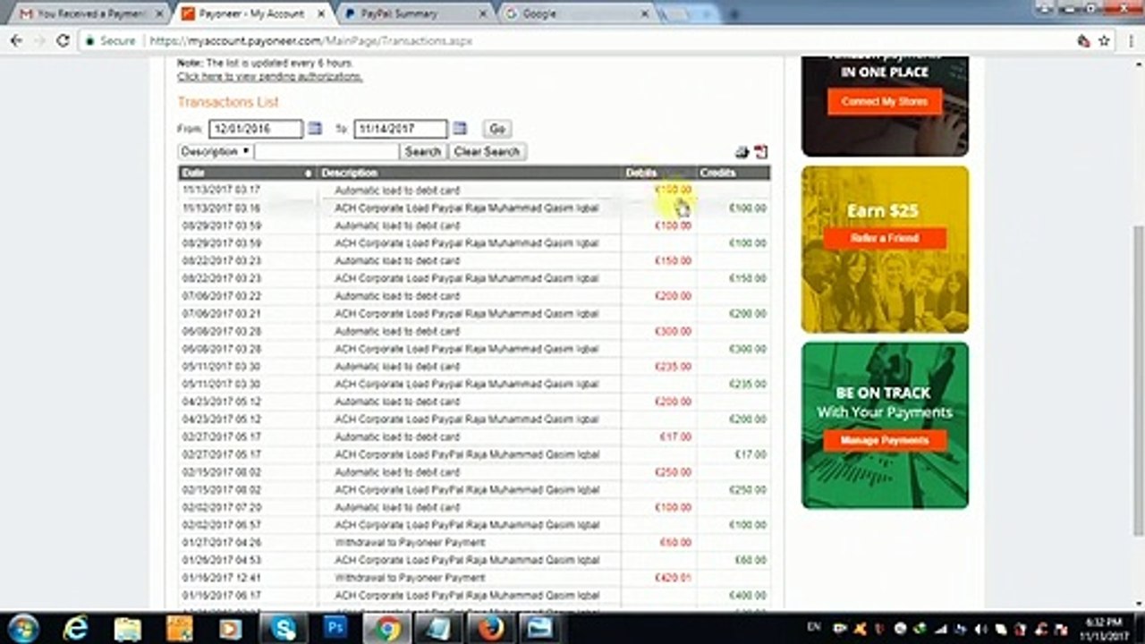Click the browser address bar URL
The image size is (1145, 644).
(310, 40)
